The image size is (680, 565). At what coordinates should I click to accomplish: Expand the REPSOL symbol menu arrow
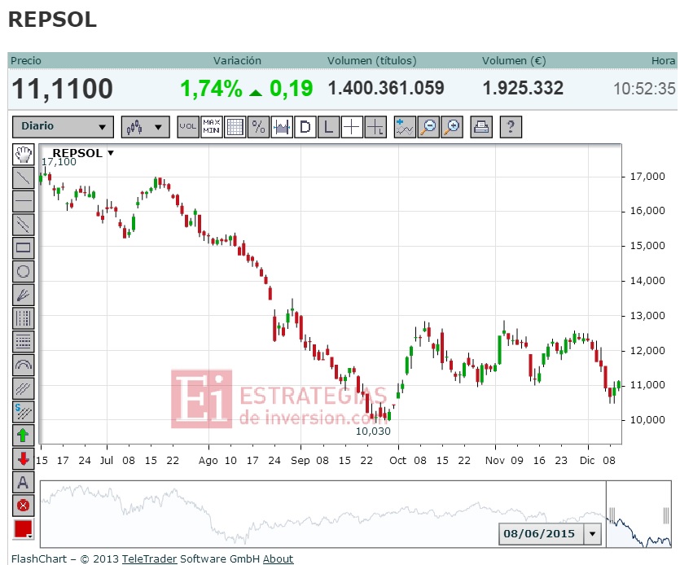111,153
